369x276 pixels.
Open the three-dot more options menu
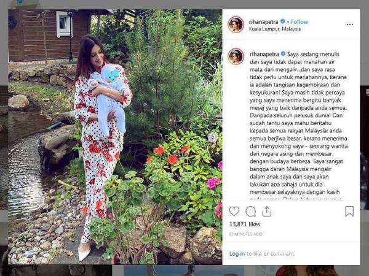coord(350,25)
